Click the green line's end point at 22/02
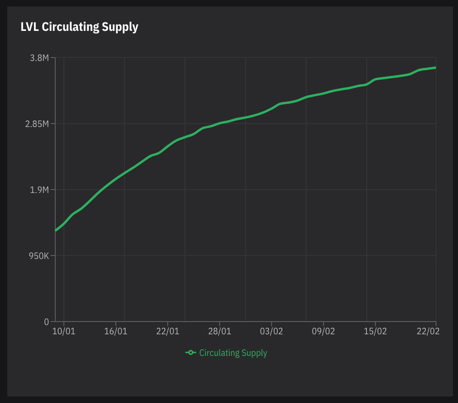 (436, 68)
